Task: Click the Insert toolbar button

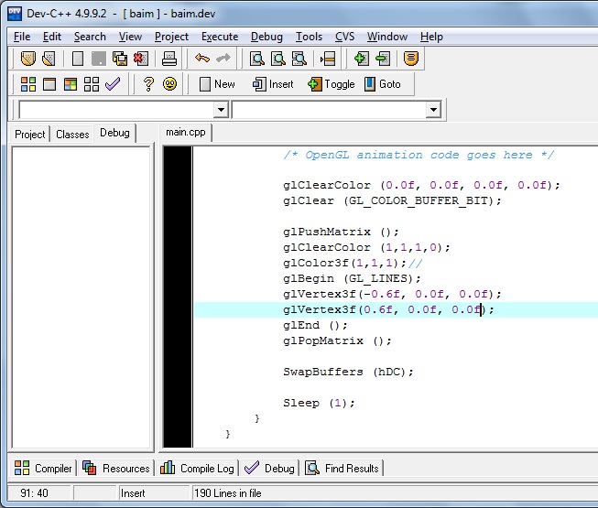Action: tap(273, 84)
